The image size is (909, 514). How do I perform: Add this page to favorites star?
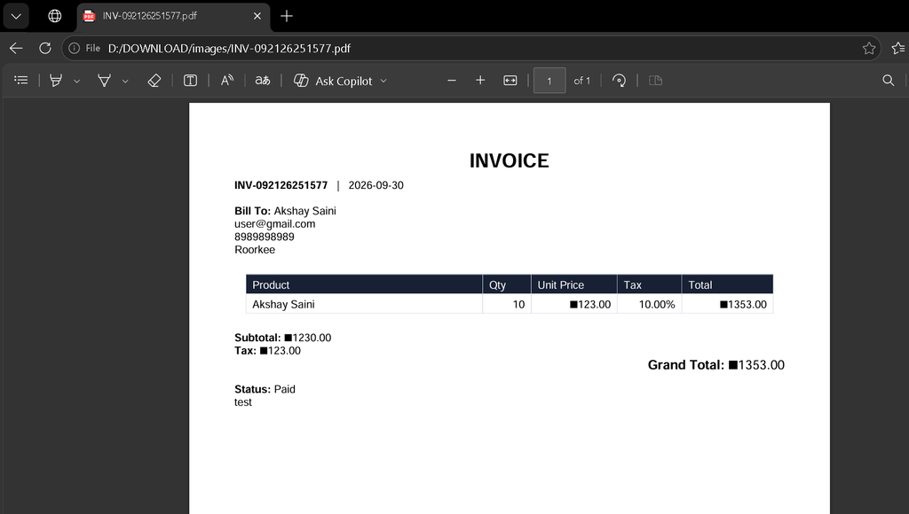(x=868, y=48)
